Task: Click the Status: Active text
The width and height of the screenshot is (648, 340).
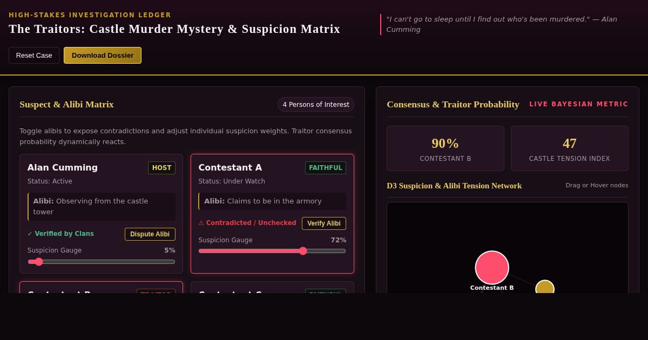Action: [x=50, y=181]
